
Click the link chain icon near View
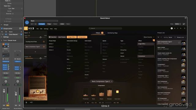(x=184, y=24)
